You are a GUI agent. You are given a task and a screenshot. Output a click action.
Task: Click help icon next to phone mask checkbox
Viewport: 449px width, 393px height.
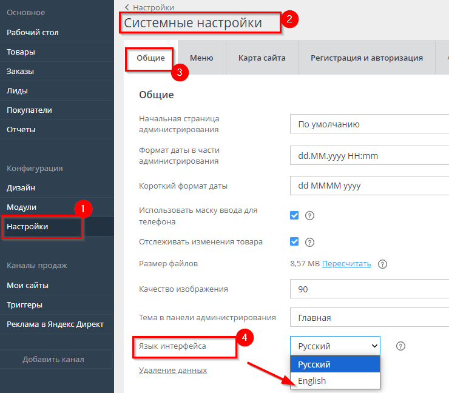click(x=309, y=215)
